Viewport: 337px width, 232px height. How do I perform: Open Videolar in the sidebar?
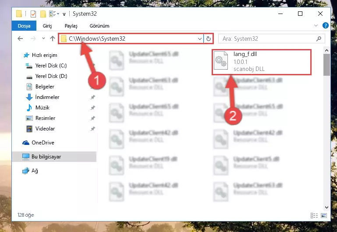(45, 129)
